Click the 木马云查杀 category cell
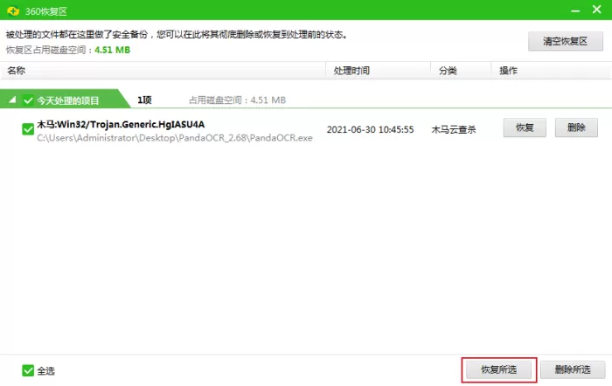Screen dimensions: 612x386 tap(454, 129)
